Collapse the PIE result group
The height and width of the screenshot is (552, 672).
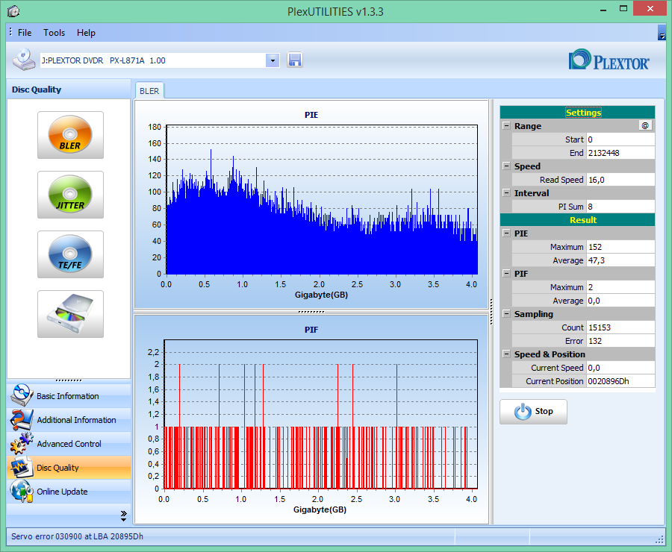506,233
